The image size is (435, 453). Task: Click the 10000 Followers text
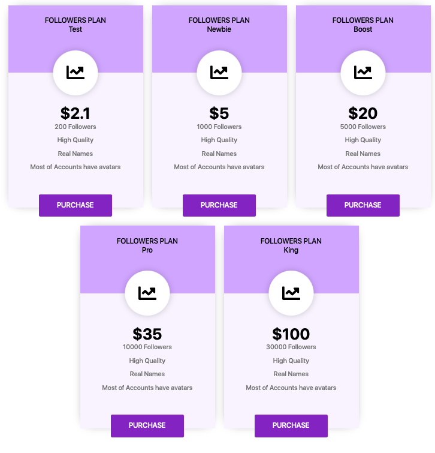pyautogui.click(x=147, y=347)
